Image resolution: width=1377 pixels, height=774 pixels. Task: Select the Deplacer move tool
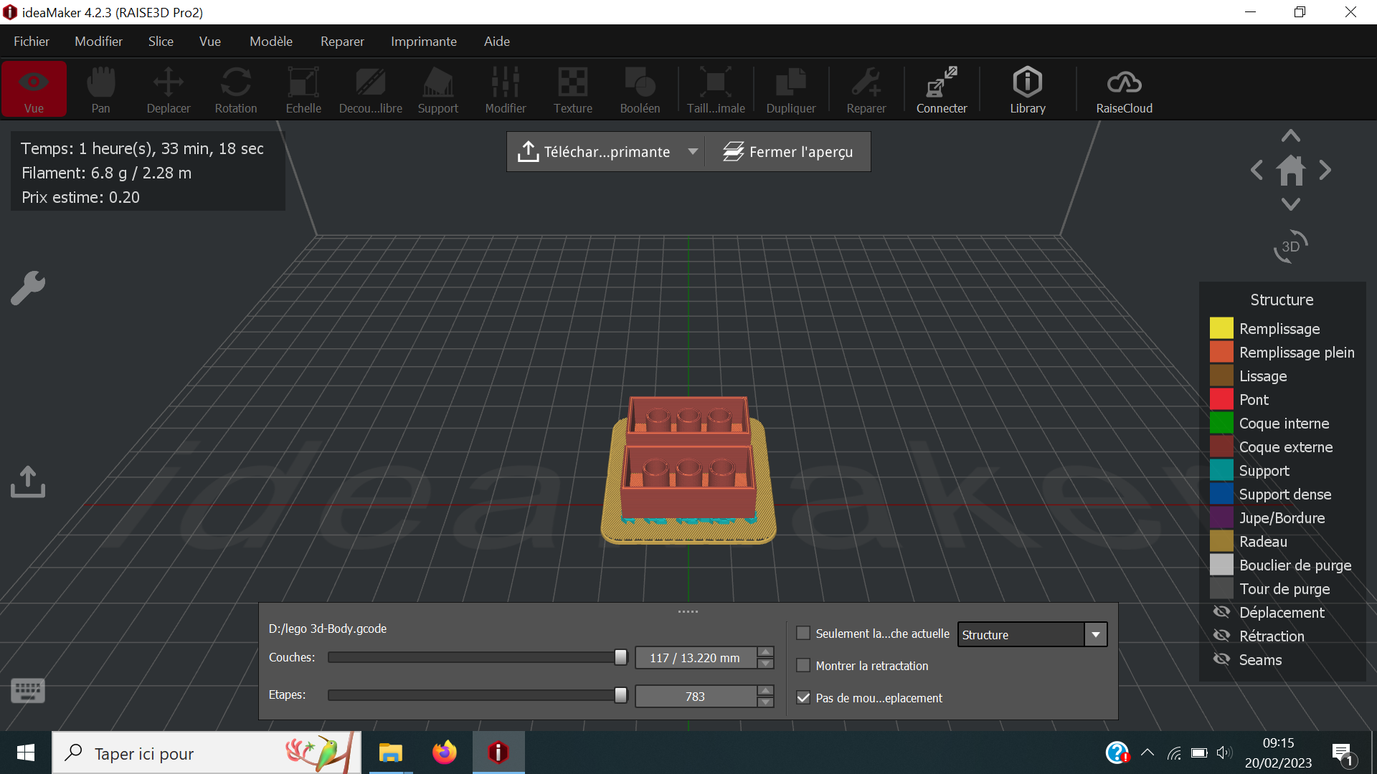point(169,90)
